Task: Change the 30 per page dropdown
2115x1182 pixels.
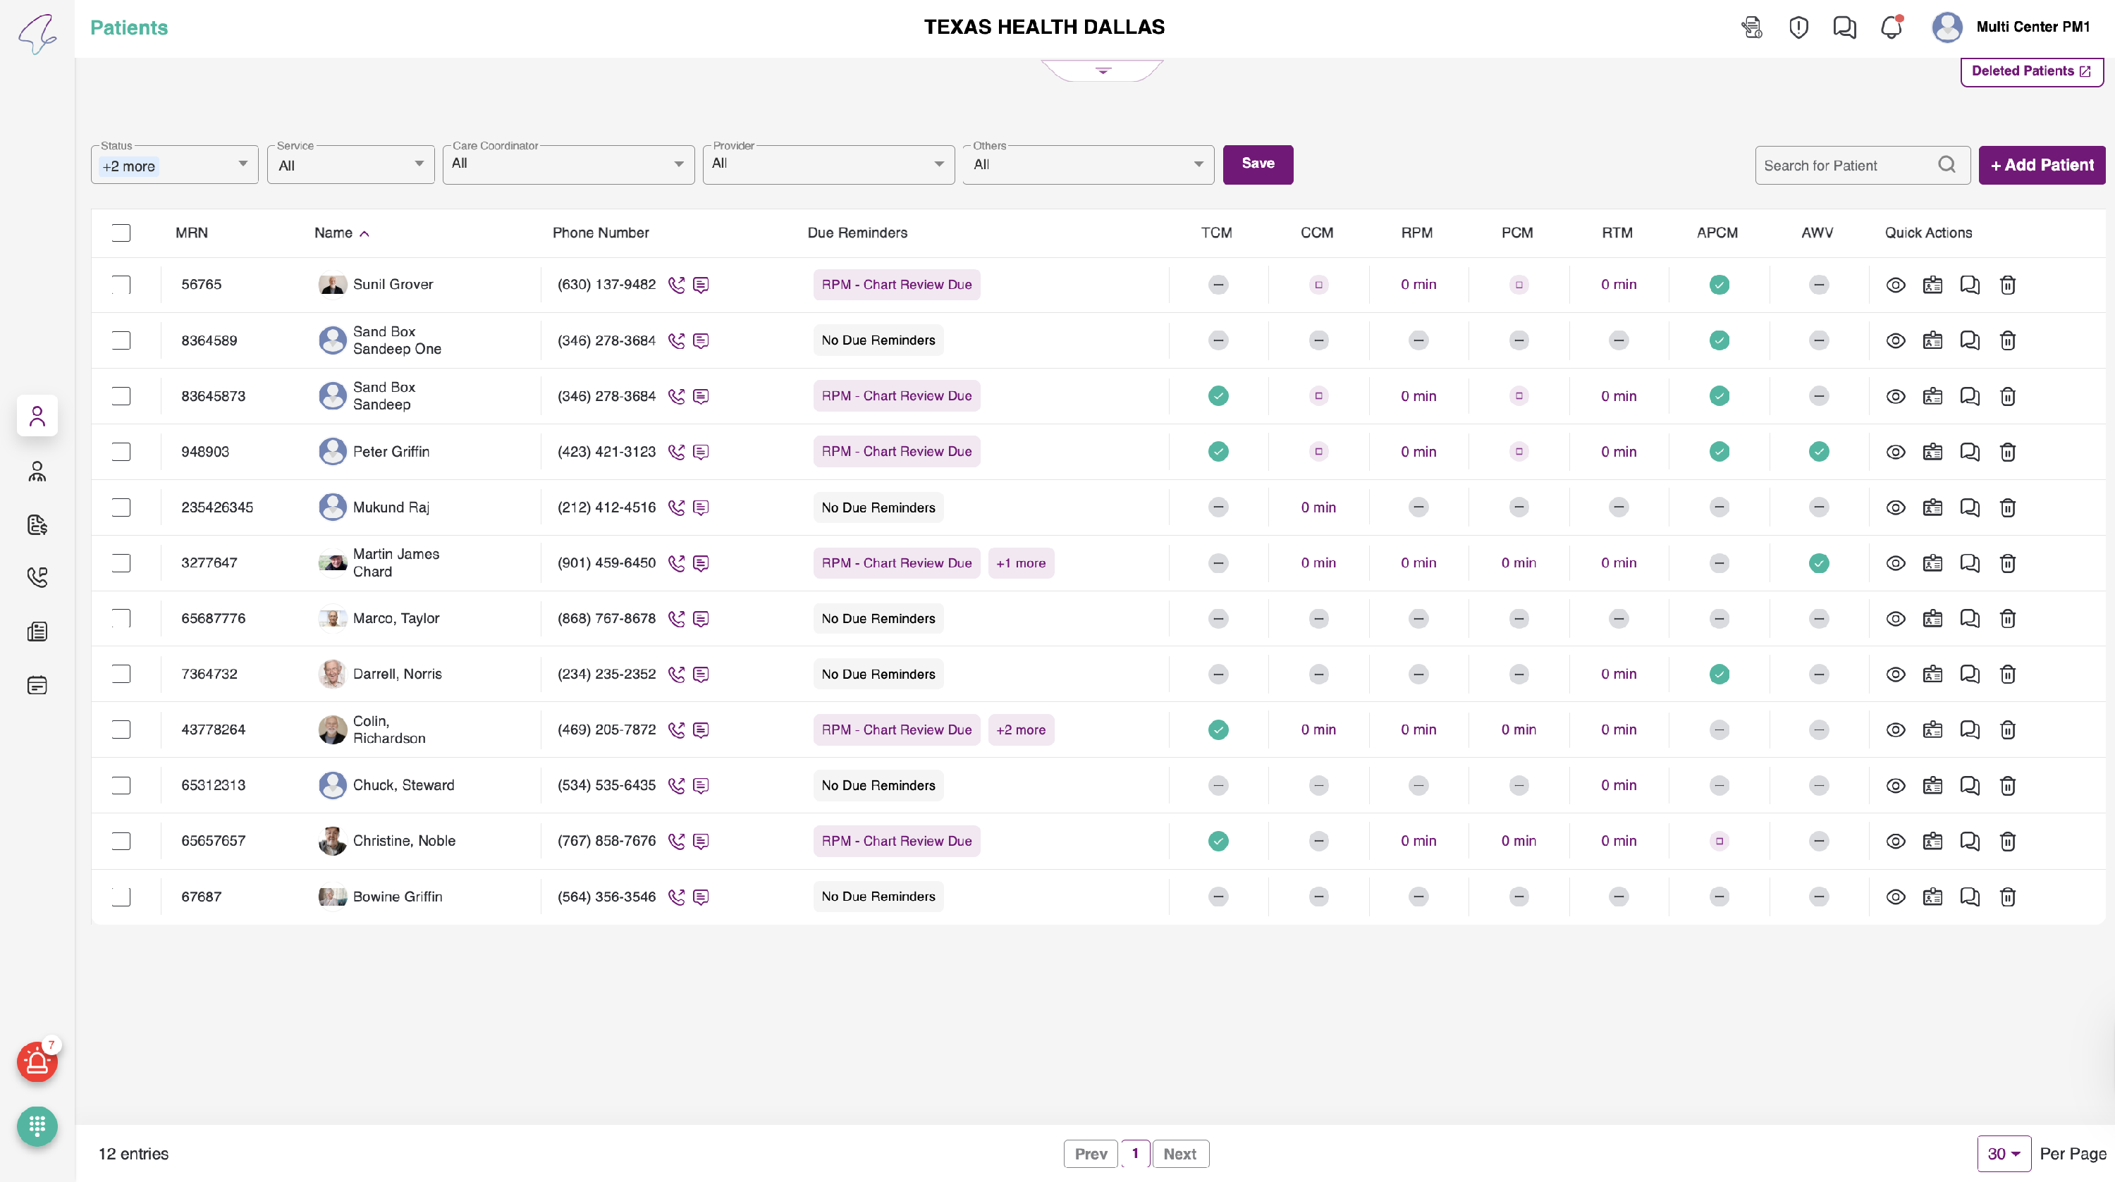Action: pos(2004,1153)
